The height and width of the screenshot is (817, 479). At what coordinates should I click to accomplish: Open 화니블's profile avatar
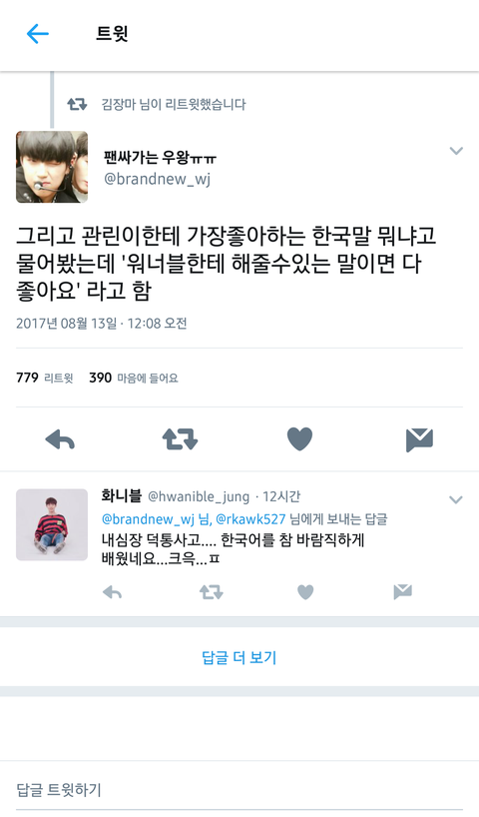[52, 524]
